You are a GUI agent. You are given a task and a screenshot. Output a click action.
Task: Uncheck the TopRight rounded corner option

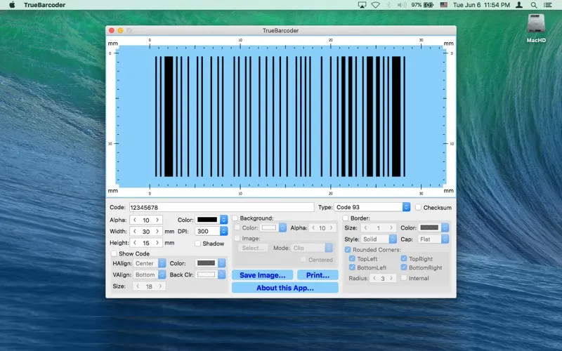(x=404, y=259)
